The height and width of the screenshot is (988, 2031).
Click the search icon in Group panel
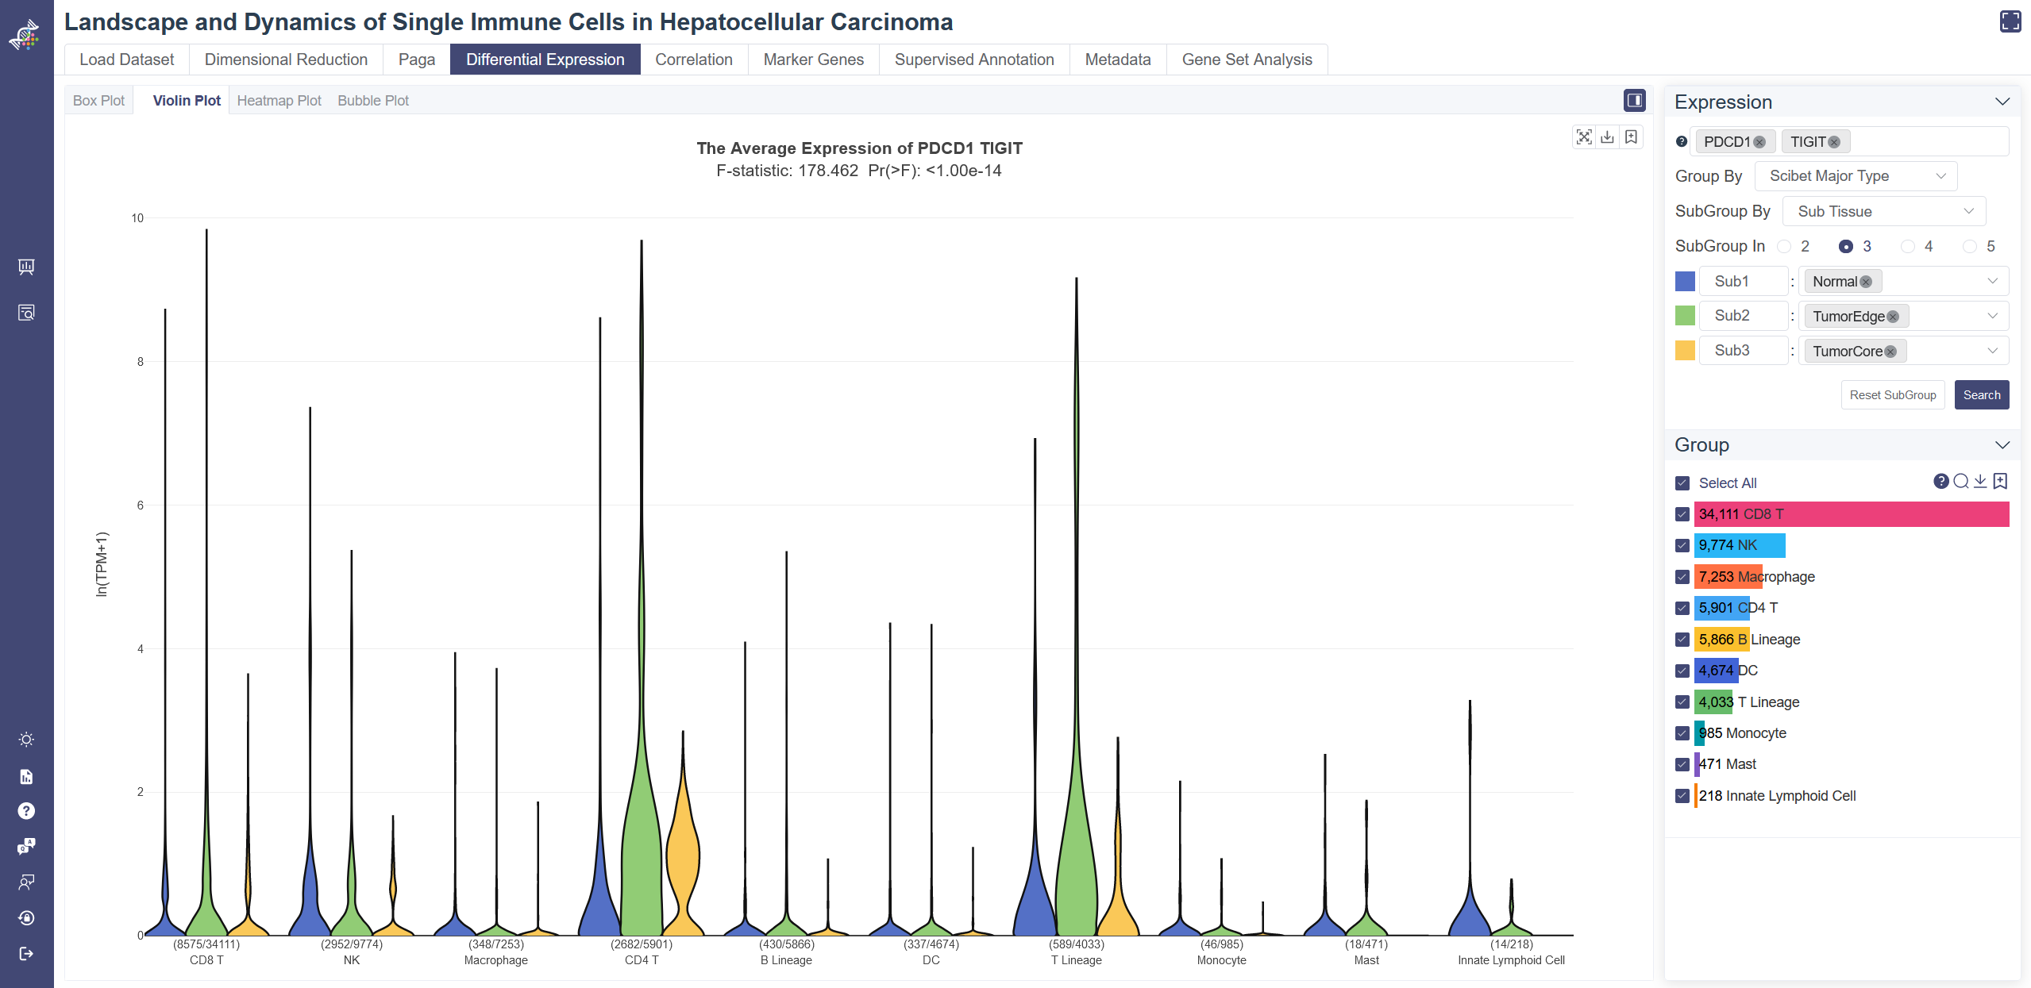[x=1960, y=481]
